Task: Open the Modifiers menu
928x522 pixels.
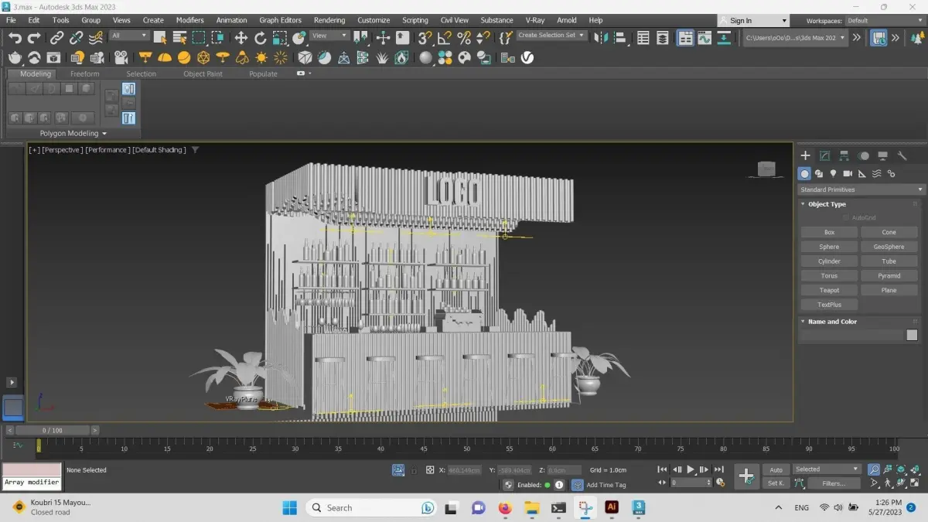Action: click(x=190, y=20)
